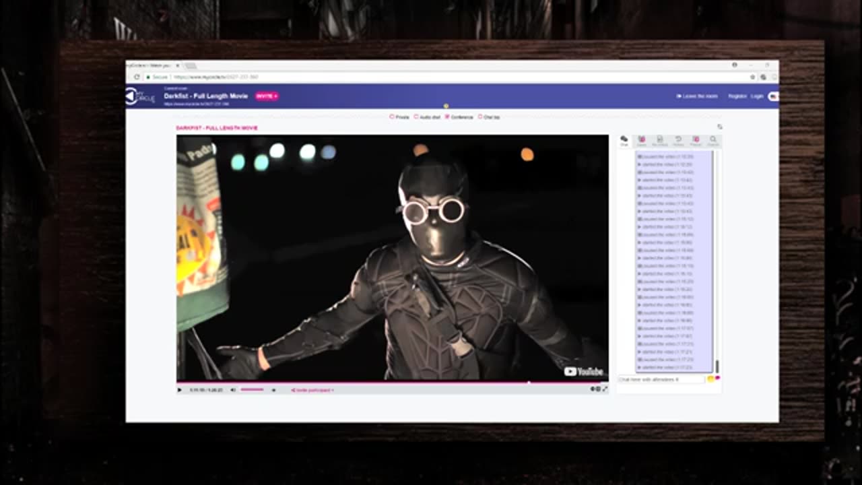Enter fullscreen video mode
862x485 pixels.
point(605,389)
